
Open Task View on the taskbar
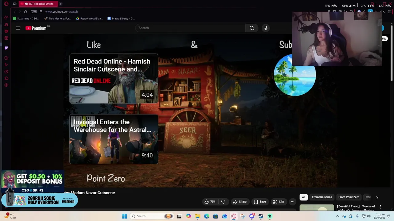point(179,216)
